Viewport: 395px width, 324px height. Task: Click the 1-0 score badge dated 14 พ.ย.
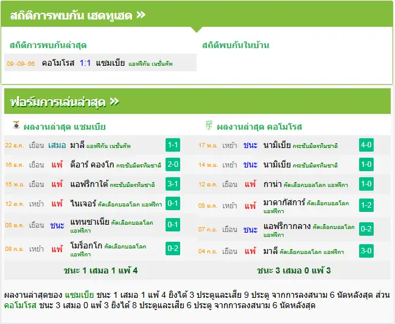pos(366,164)
